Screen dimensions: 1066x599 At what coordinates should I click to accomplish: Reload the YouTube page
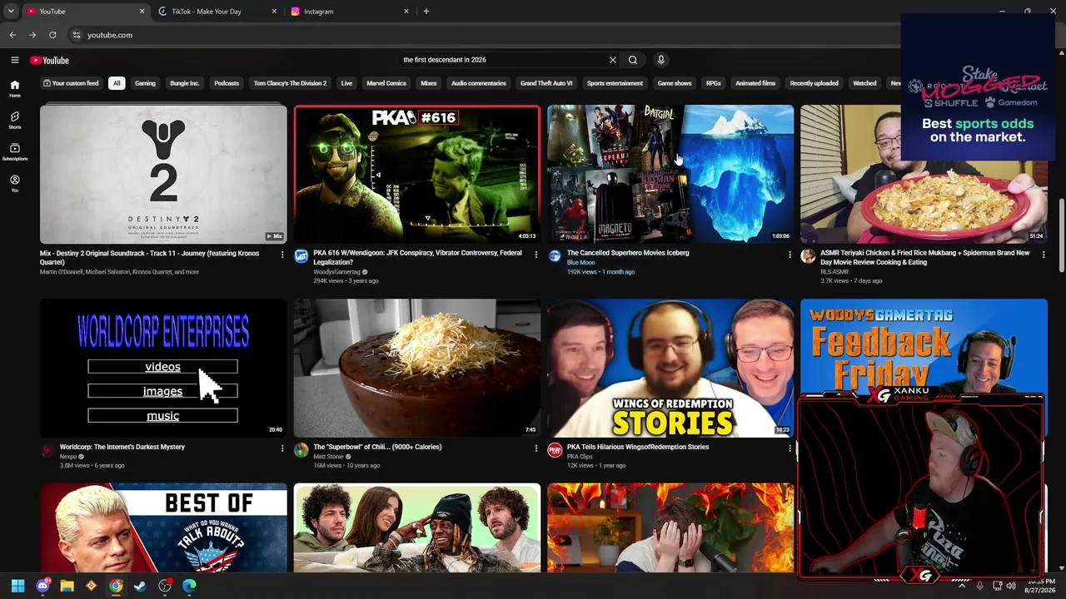tap(52, 35)
